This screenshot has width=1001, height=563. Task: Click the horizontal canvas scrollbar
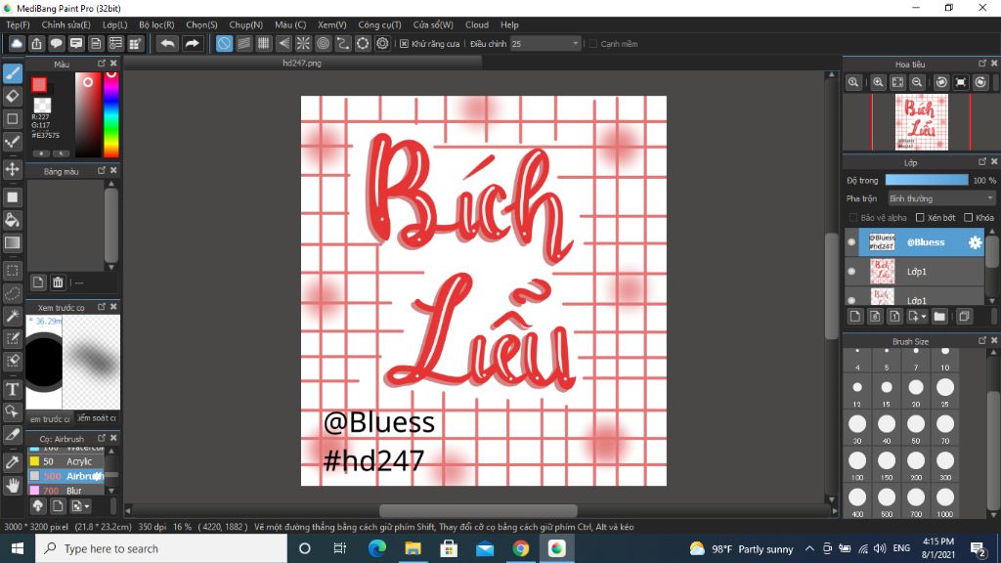(478, 510)
